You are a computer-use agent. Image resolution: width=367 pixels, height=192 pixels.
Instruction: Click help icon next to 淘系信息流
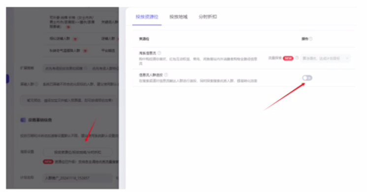pyautogui.click(x=159, y=53)
